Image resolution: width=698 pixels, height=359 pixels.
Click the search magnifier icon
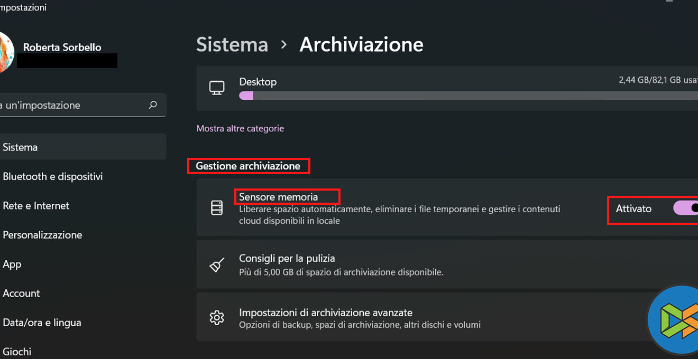point(153,105)
